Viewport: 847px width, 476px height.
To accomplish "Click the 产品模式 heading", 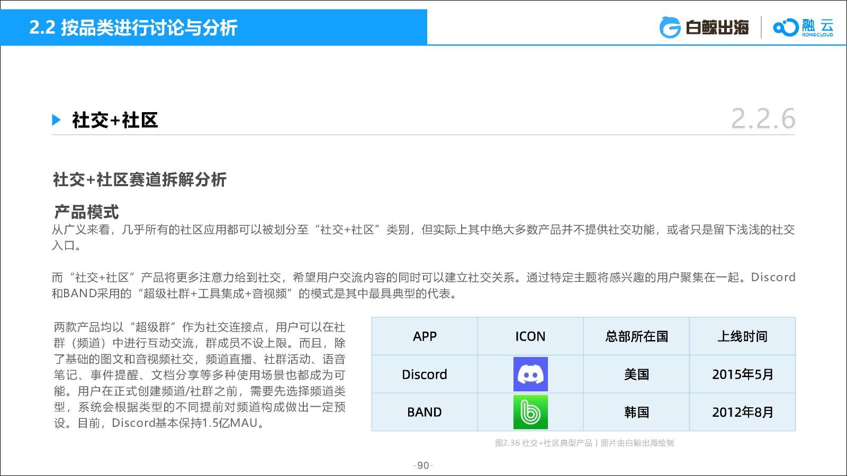I will click(x=86, y=212).
